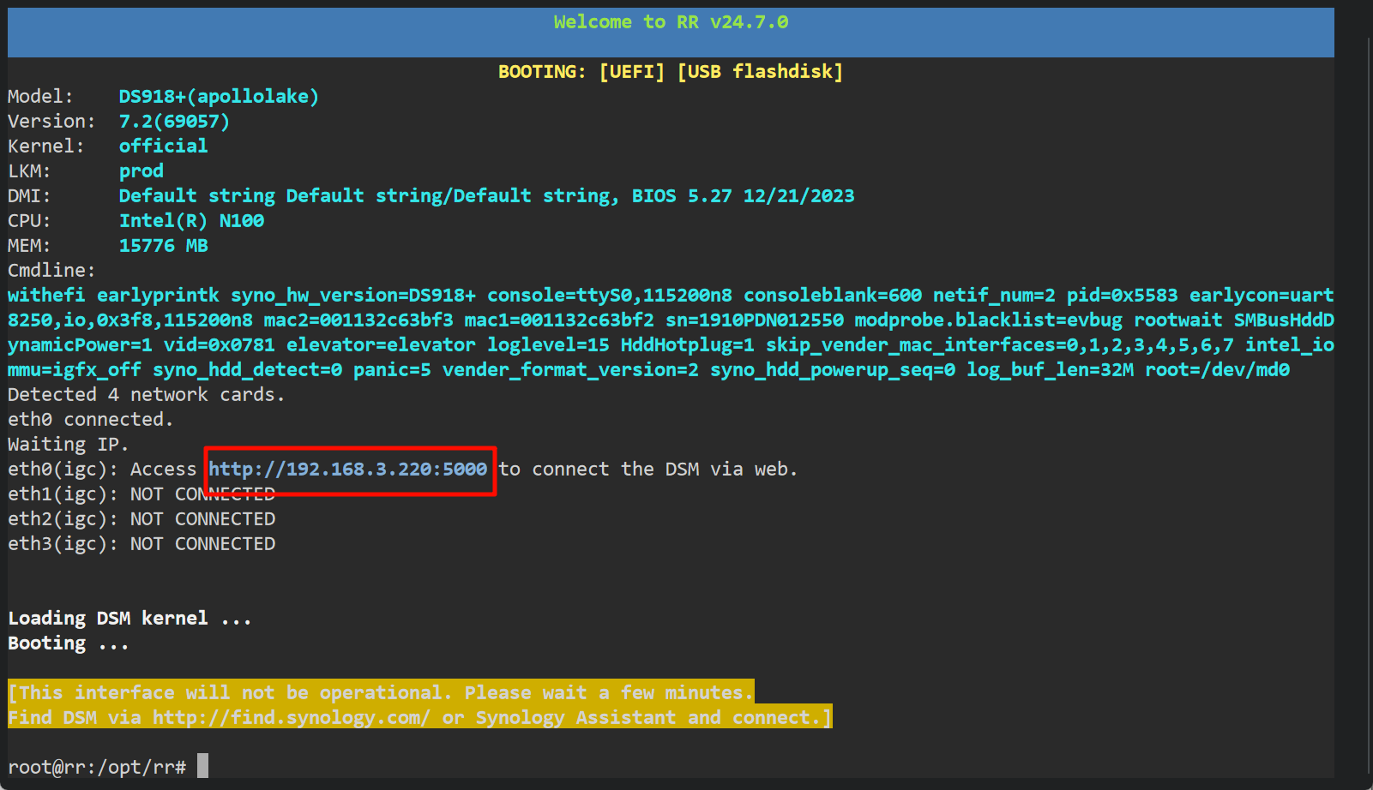This screenshot has width=1373, height=790.
Task: Click "syno_hw_version=DS918+" in the cmdline
Action: tap(353, 296)
